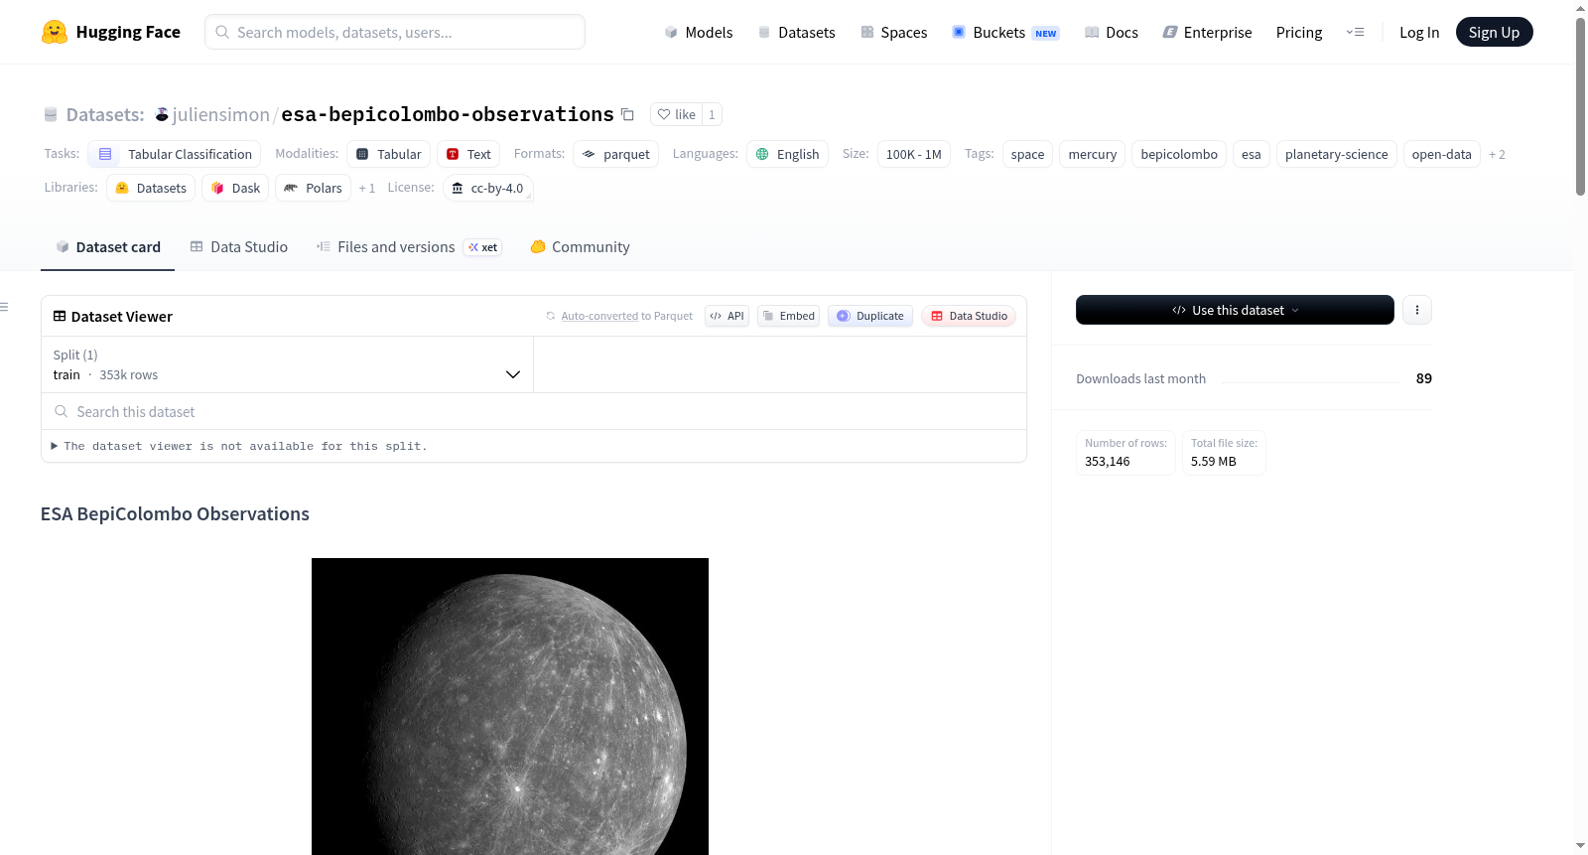Open the Split train dropdown

(x=287, y=364)
